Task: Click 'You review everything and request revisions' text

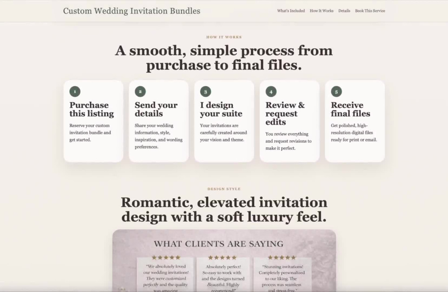Action: pyautogui.click(x=289, y=141)
